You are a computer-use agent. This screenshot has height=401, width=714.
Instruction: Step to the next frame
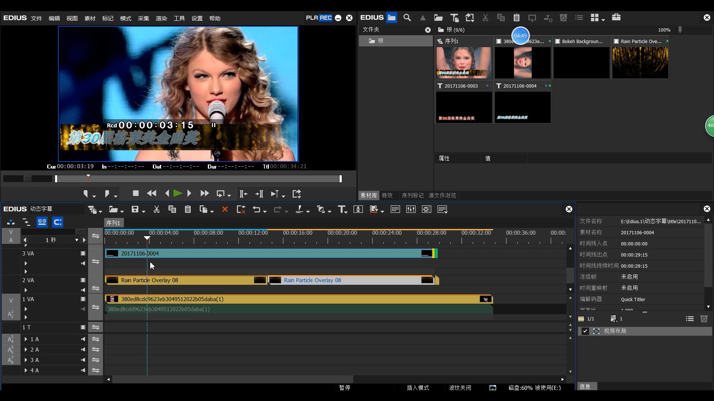(189, 193)
